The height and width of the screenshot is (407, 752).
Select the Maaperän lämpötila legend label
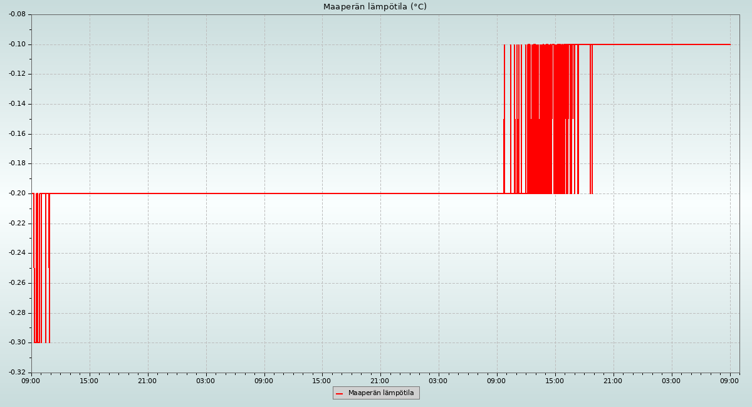coord(381,393)
